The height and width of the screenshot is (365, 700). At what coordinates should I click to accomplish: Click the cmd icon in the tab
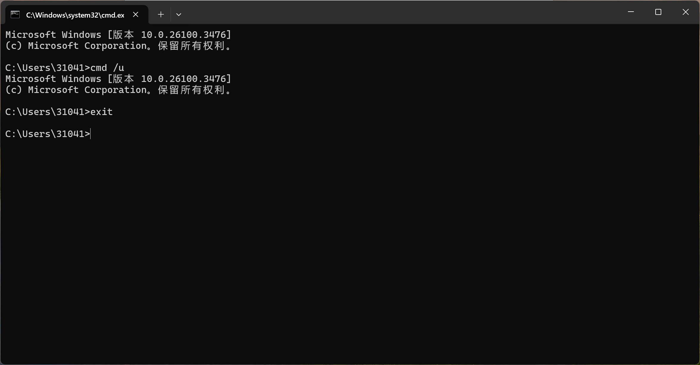click(x=15, y=15)
